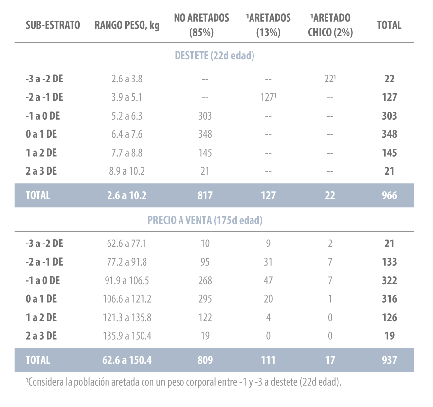Click the 966 grand total in destete

point(389,195)
